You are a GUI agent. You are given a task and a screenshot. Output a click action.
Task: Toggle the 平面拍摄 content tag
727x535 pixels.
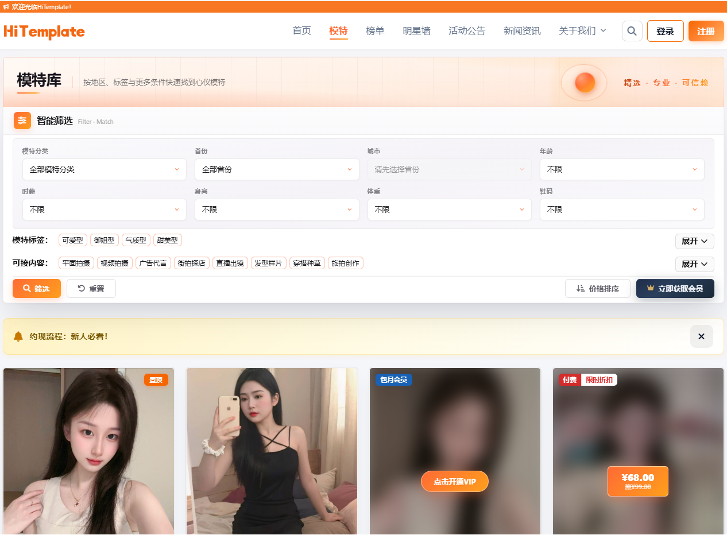point(75,263)
